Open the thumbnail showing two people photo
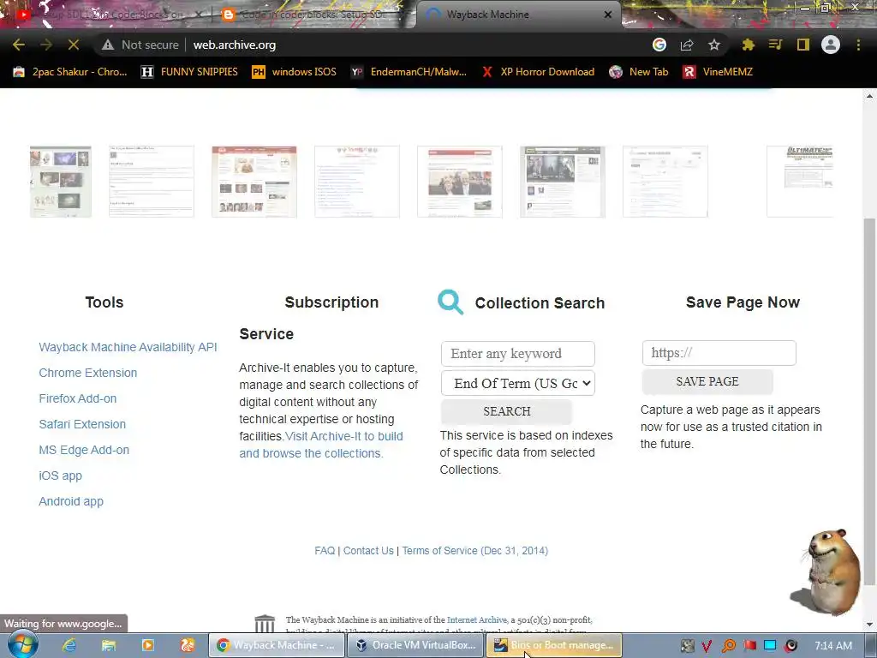The height and width of the screenshot is (658, 877). (460, 182)
